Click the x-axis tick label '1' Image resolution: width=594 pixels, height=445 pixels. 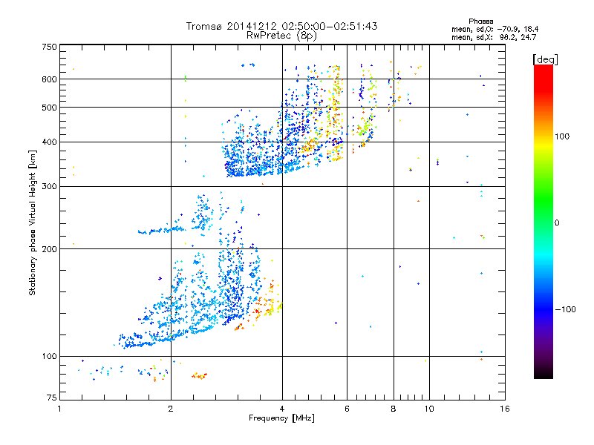59,409
